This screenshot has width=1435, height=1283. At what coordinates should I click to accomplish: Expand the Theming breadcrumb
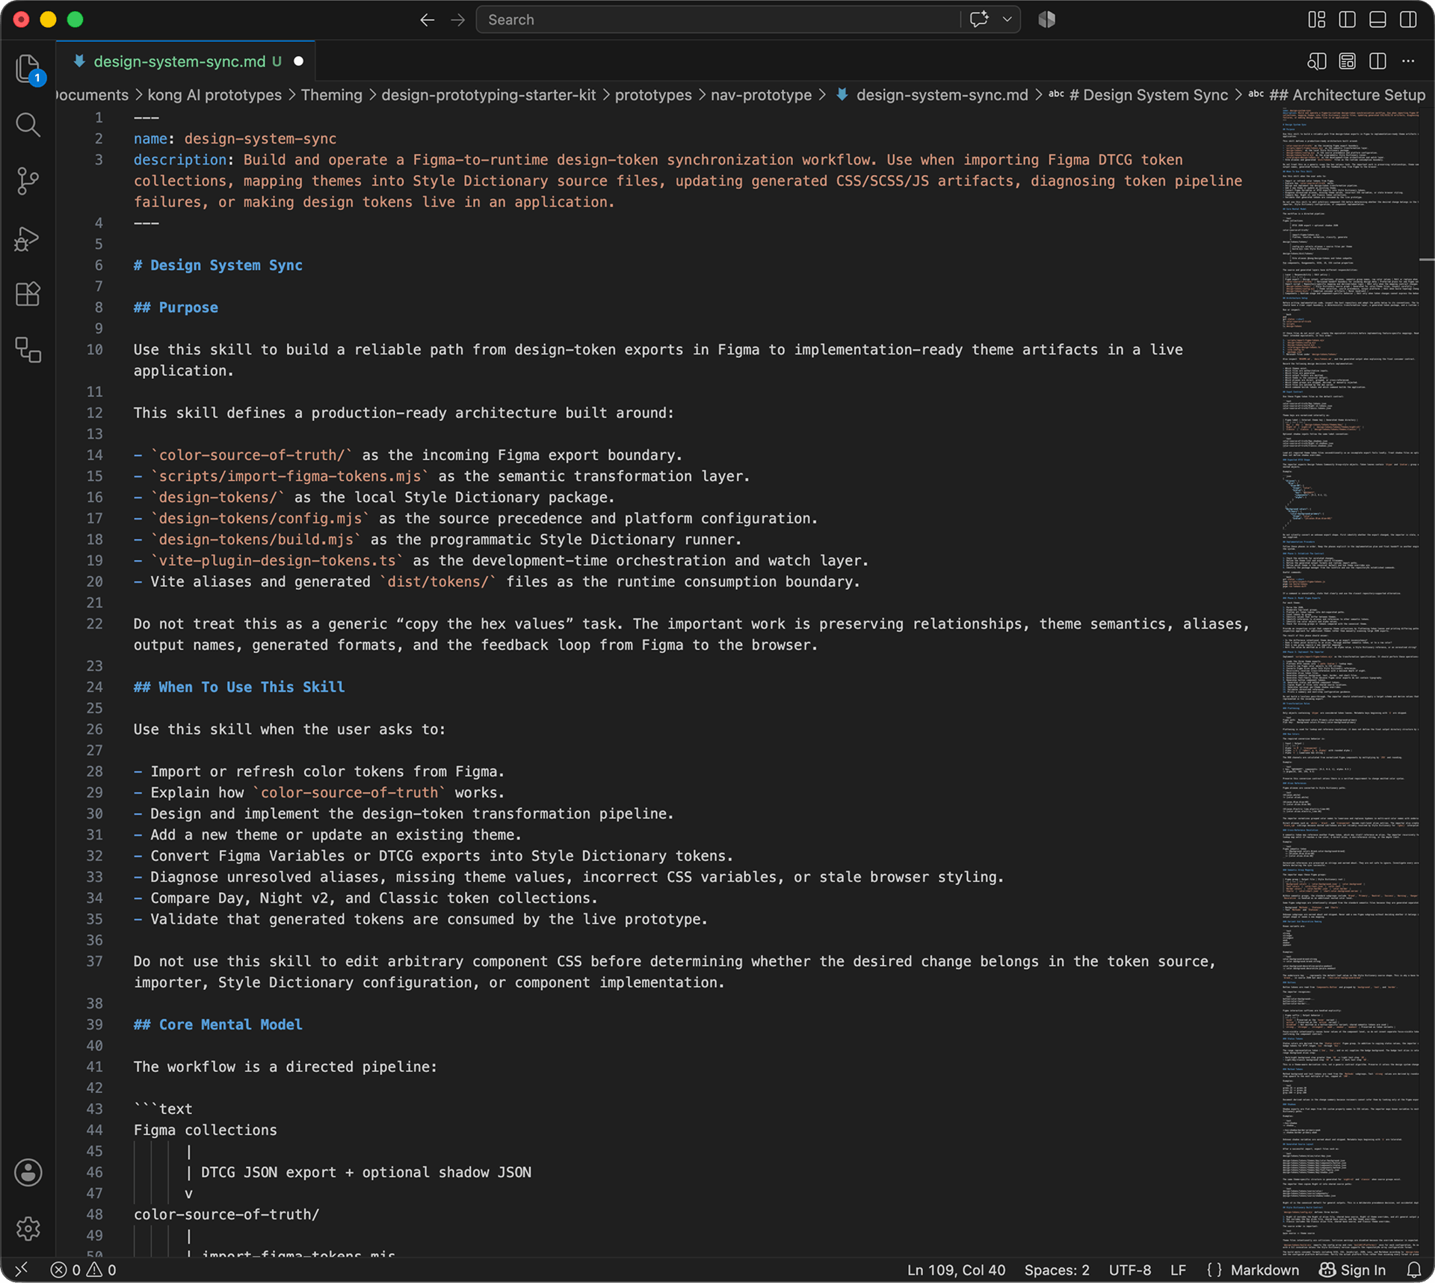point(332,95)
